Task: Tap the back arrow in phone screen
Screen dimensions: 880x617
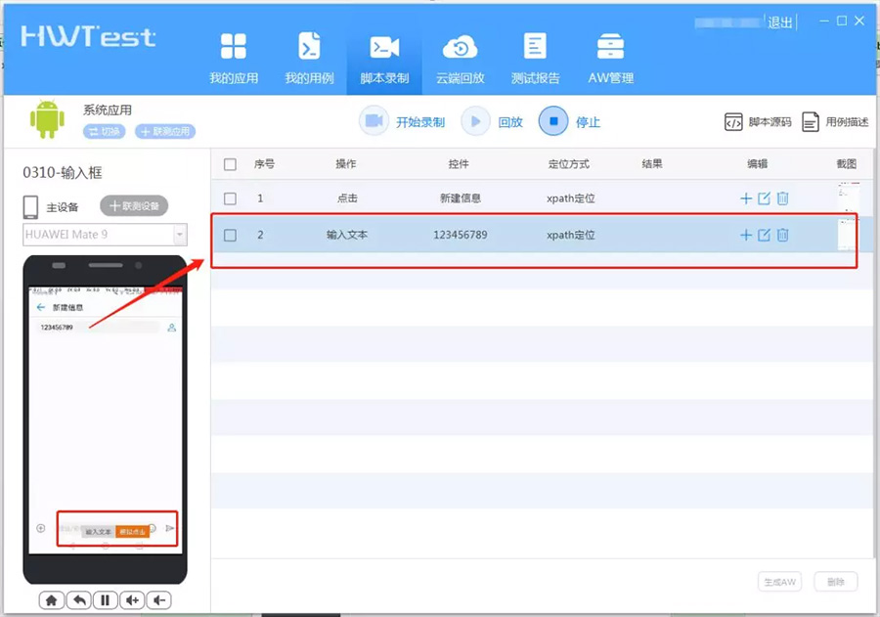Action: click(40, 307)
